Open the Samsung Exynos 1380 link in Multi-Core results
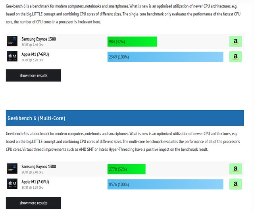Image resolution: width=254 pixels, height=211 pixels. pyautogui.click(x=38, y=166)
